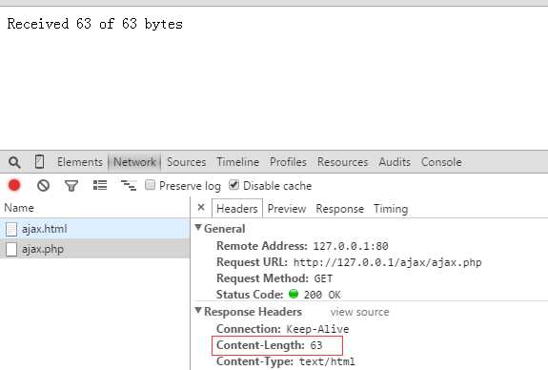The height and width of the screenshot is (370, 548).
Task: Clear the network log
Action: (43, 185)
